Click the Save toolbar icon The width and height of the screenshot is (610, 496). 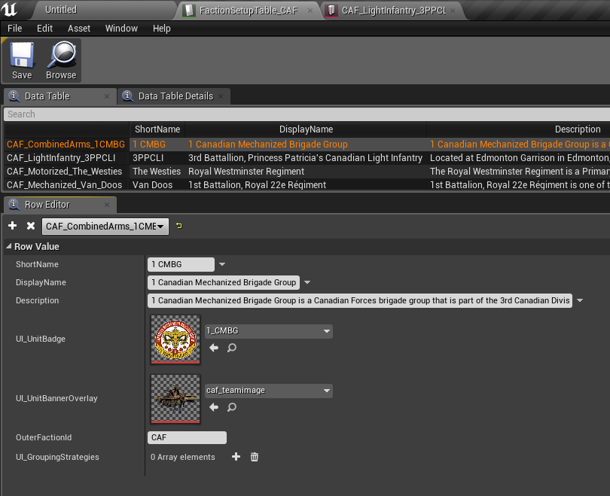pyautogui.click(x=22, y=60)
